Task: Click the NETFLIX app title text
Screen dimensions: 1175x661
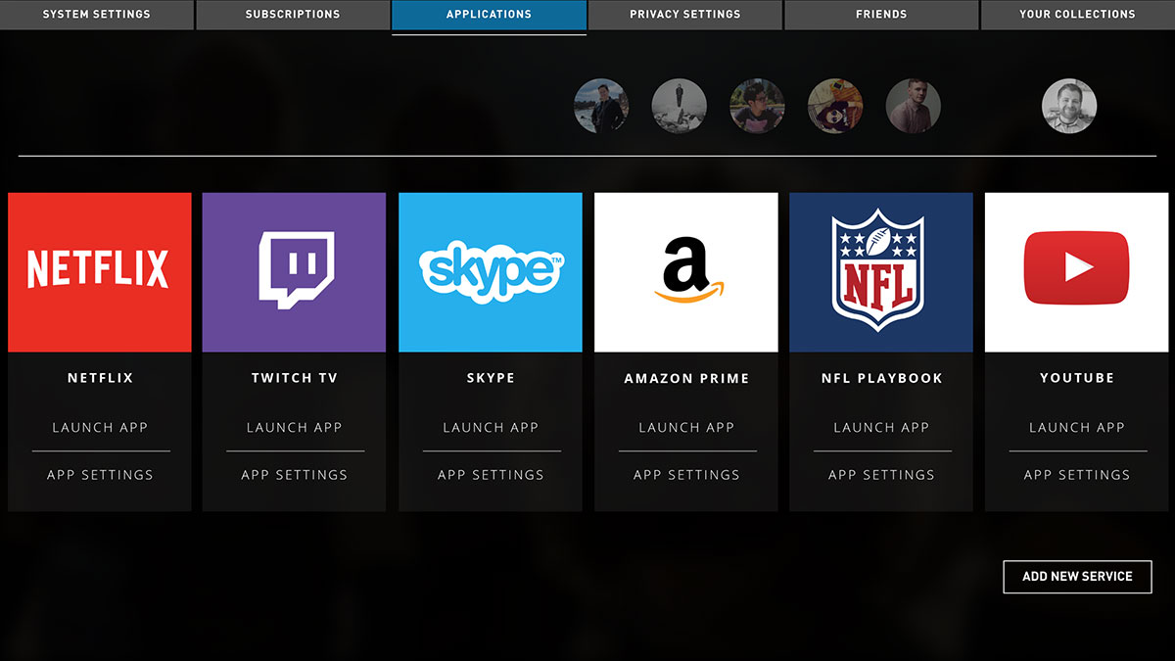Action: 100,378
